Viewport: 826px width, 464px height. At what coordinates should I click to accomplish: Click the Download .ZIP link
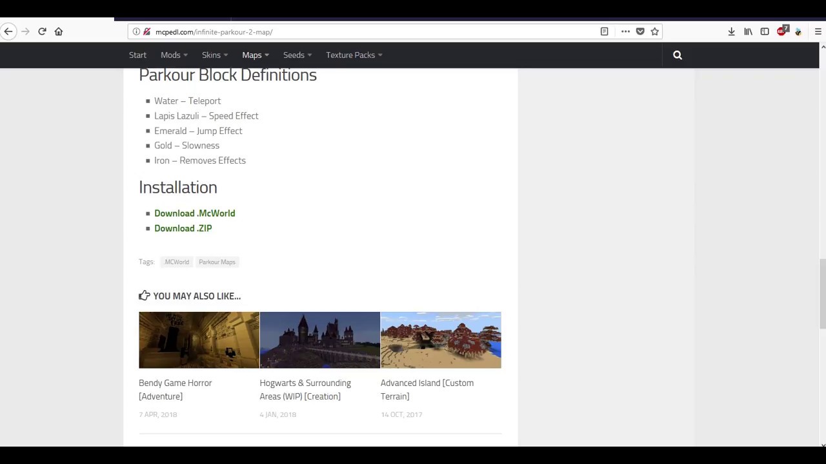pyautogui.click(x=183, y=228)
